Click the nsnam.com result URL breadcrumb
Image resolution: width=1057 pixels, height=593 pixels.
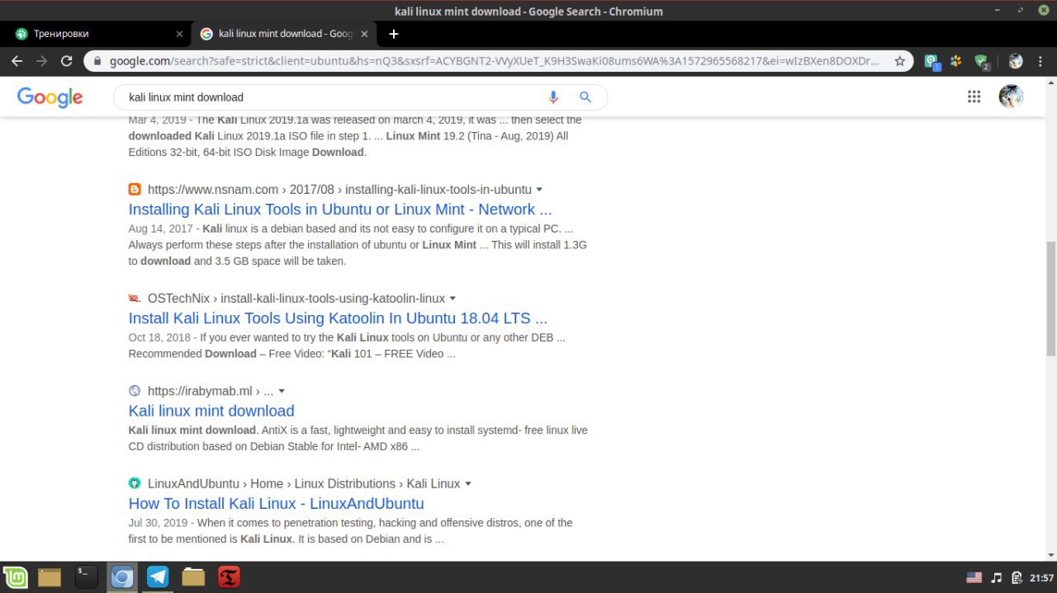pos(339,190)
